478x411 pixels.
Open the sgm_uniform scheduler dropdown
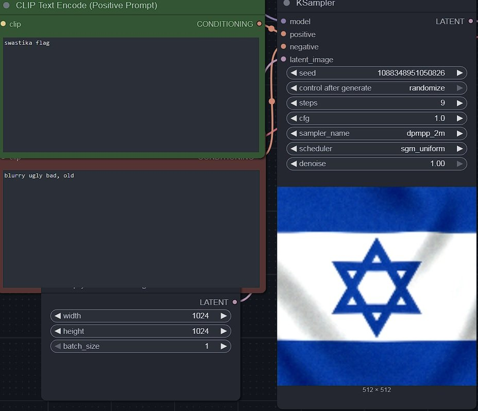pyautogui.click(x=422, y=149)
